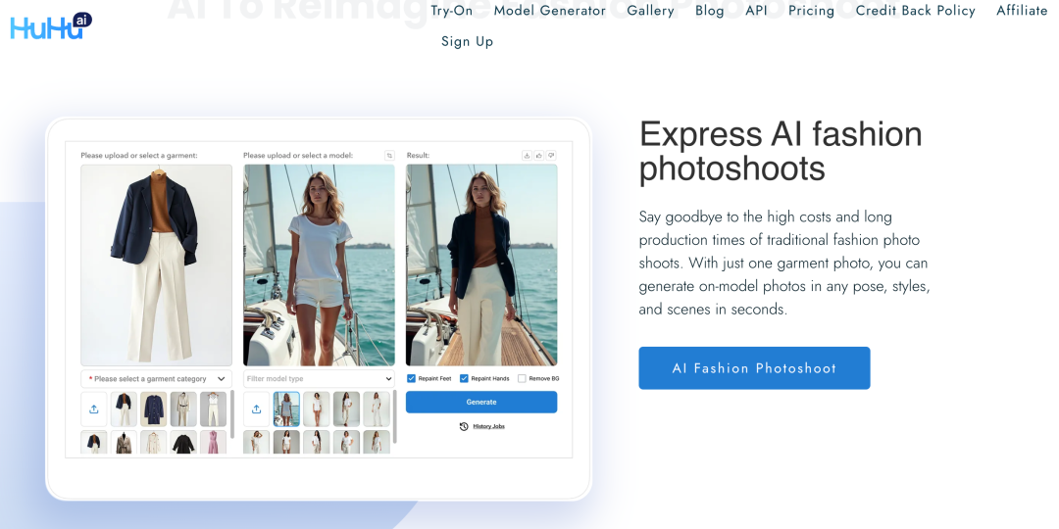This screenshot has height=529, width=1059.
Task: Select the black dress garment thumbnail
Action: click(x=183, y=442)
